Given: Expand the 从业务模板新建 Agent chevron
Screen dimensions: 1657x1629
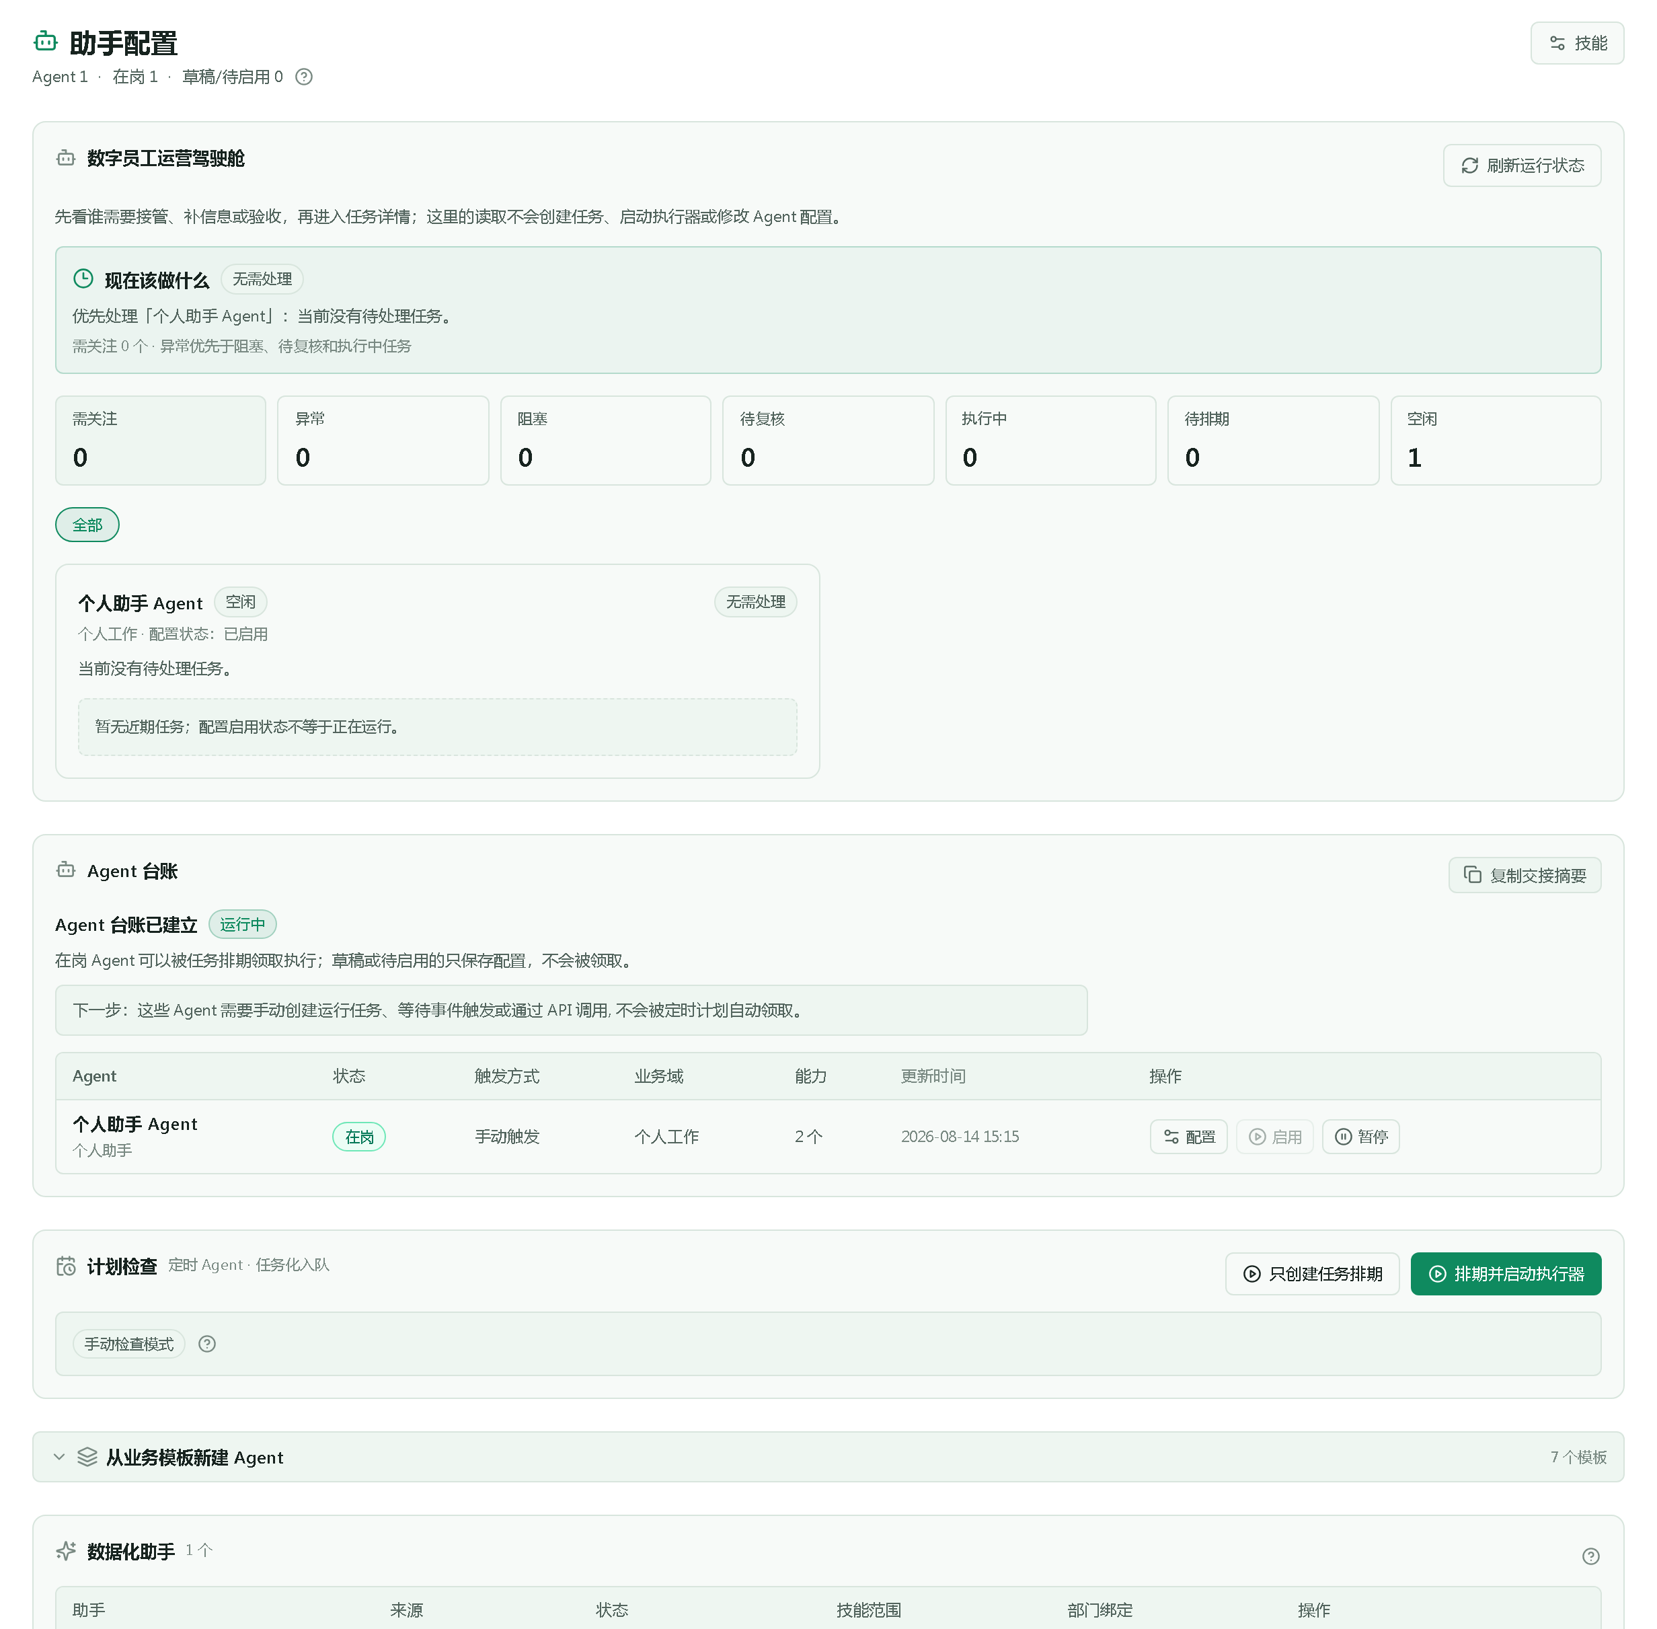Looking at the screenshot, I should [x=59, y=1457].
